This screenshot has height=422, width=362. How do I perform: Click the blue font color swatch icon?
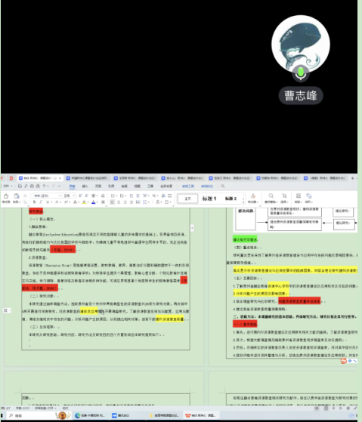(x=93, y=202)
